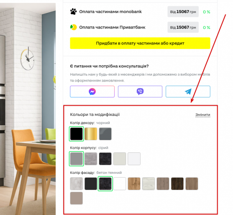Click the Змінити link
Viewport: 233px width, 215px height.
[203, 115]
